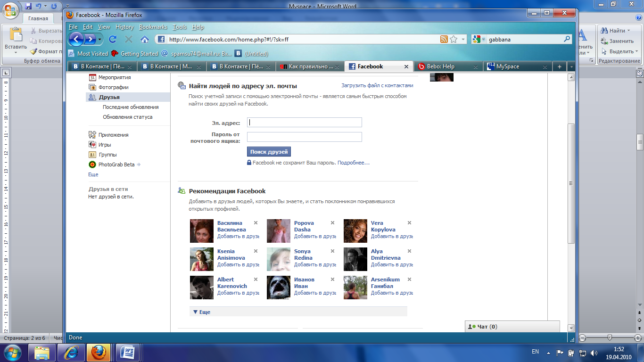644x362 pixels.
Task: Open search engine selector dropdown
Action: pyautogui.click(x=484, y=40)
